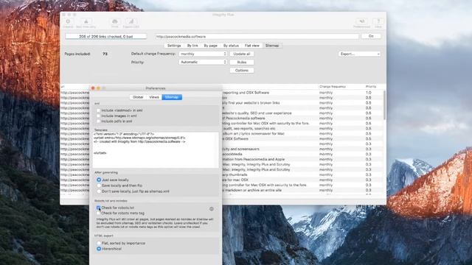Select Just save locally radio button
This screenshot has height=265, width=472.
coord(99,180)
